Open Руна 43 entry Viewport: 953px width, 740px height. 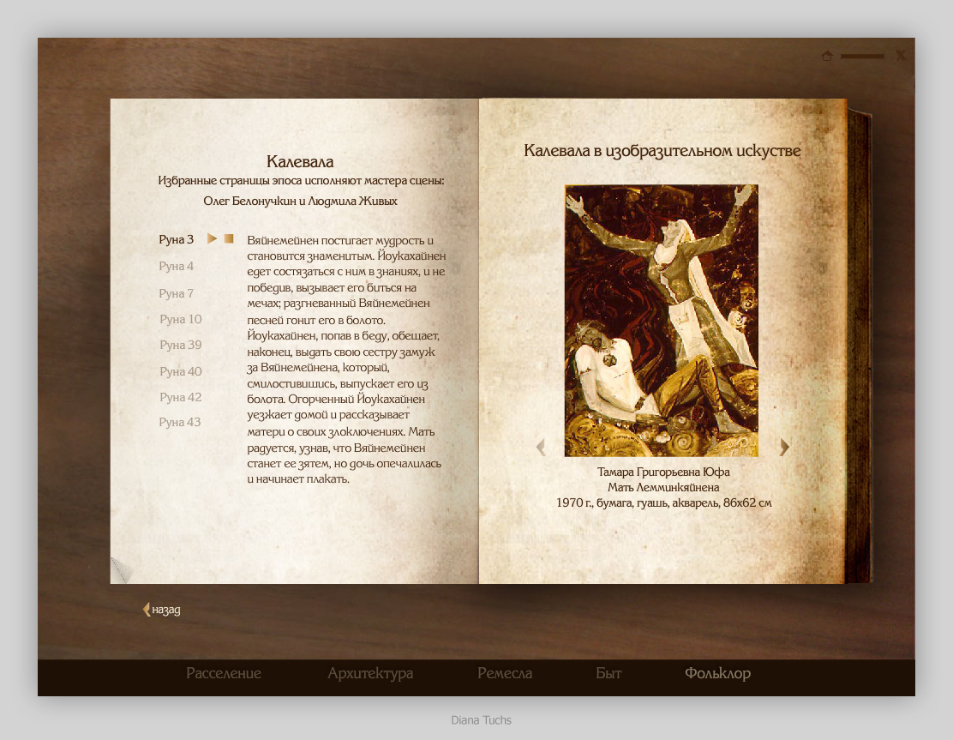[x=180, y=422]
